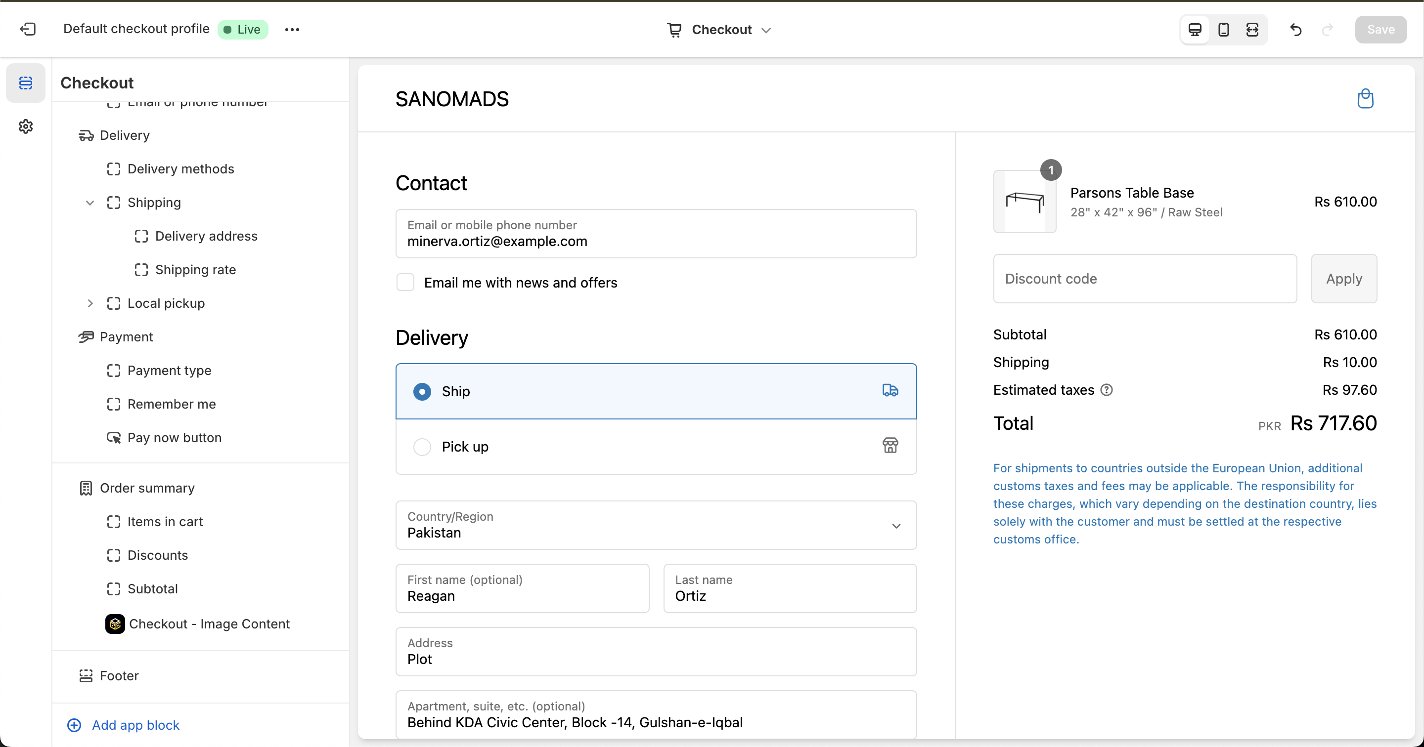Select the Order summary section
This screenshot has height=747, width=1424.
point(147,489)
